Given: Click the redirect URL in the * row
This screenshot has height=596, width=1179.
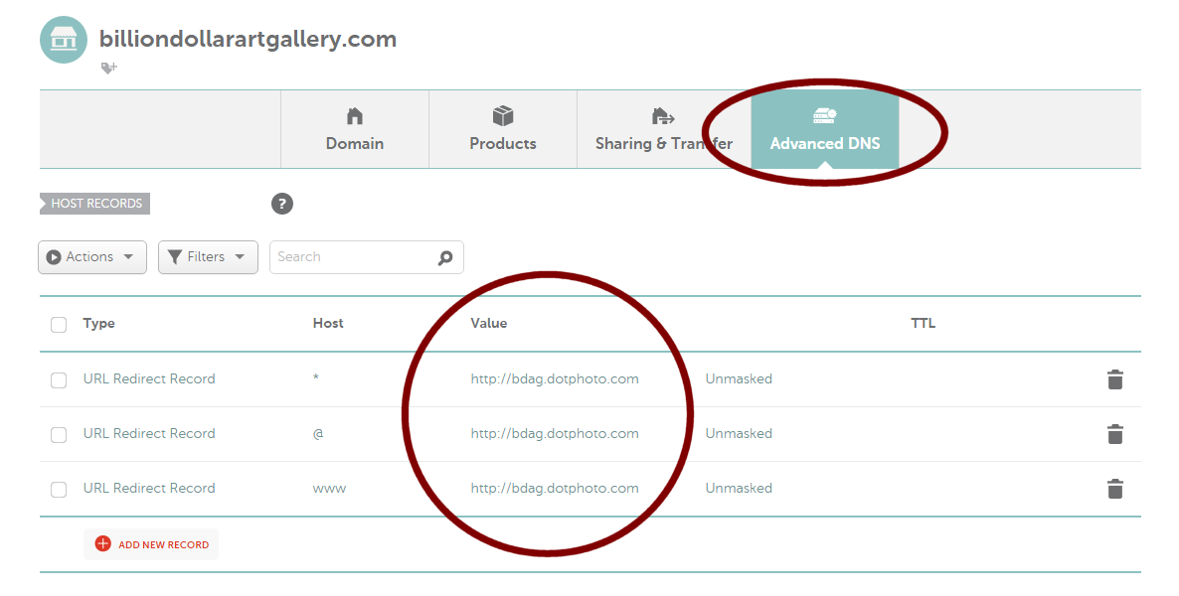Looking at the screenshot, I should [555, 378].
